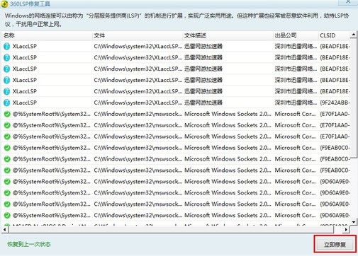
Task: Sort by the 文件描述 column header
Action: click(x=228, y=35)
